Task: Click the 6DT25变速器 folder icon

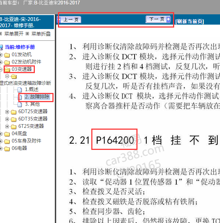Action: pyautogui.click(x=14, y=112)
